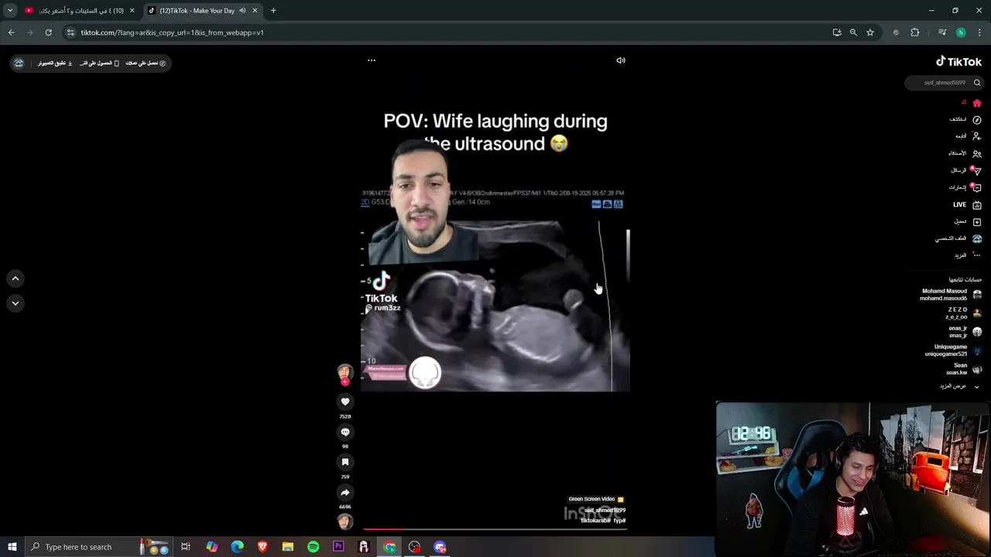991x557 pixels.
Task: Seek using the red video progress bar
Action: [495, 530]
